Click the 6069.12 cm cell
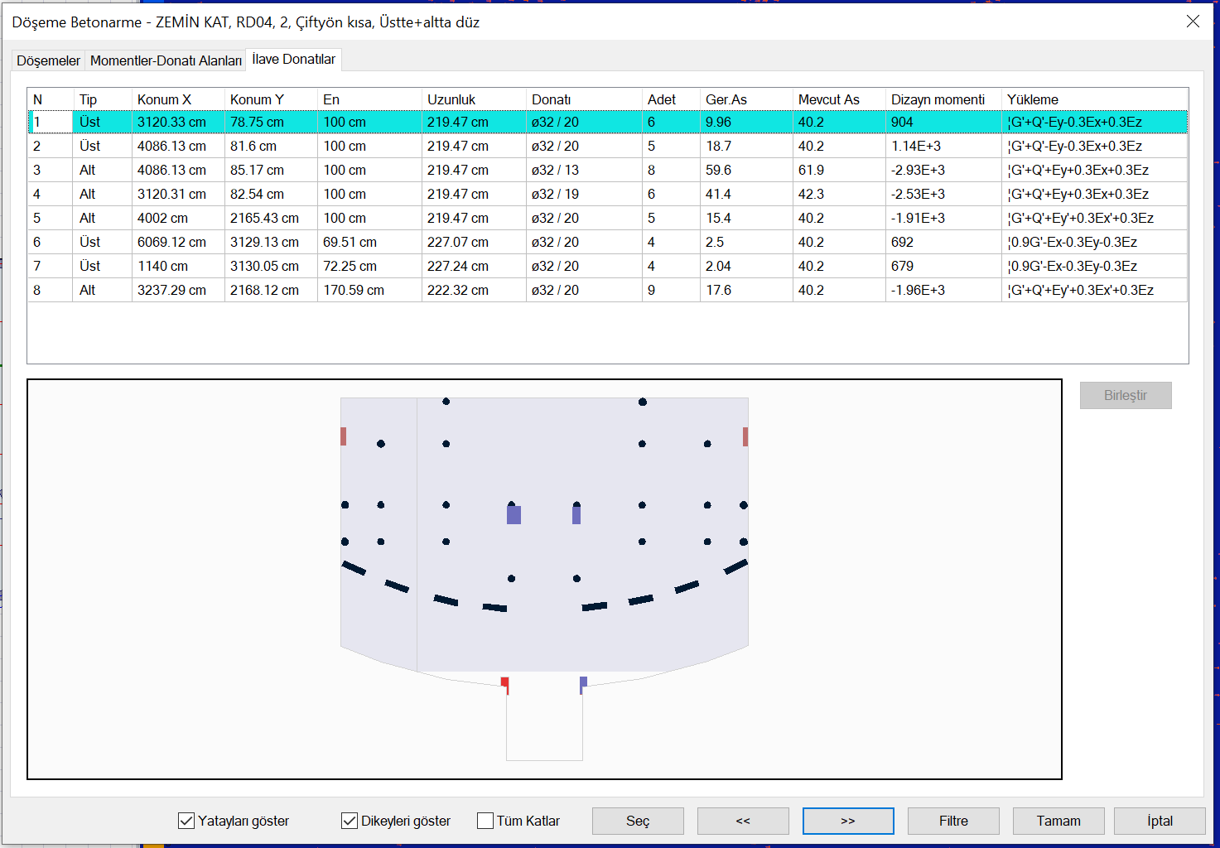The width and height of the screenshot is (1220, 848). click(x=178, y=242)
